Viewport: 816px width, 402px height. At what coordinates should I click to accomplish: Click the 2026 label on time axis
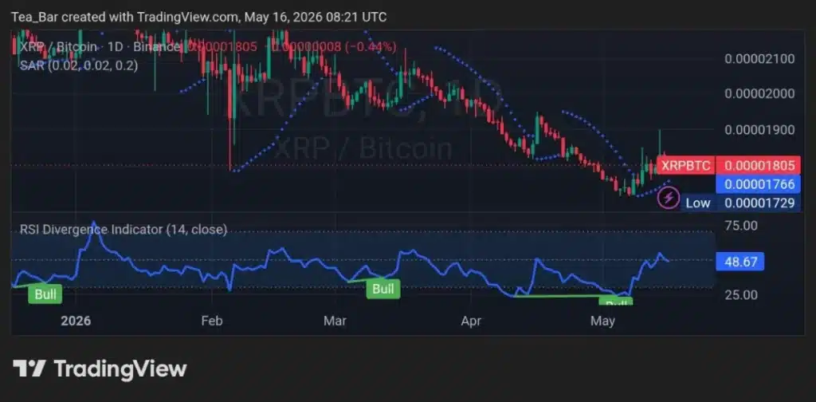[x=76, y=321]
